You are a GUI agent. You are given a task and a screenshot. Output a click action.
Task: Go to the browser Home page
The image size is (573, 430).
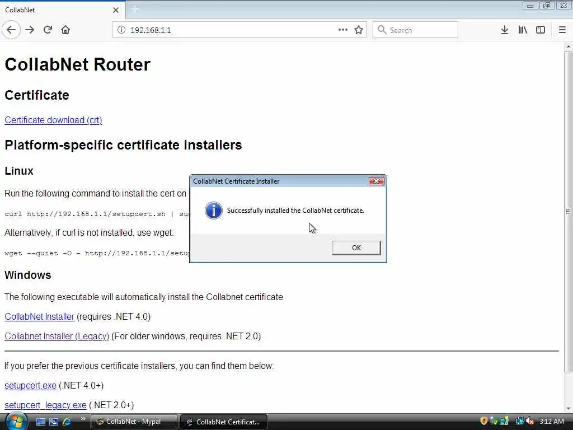[65, 30]
